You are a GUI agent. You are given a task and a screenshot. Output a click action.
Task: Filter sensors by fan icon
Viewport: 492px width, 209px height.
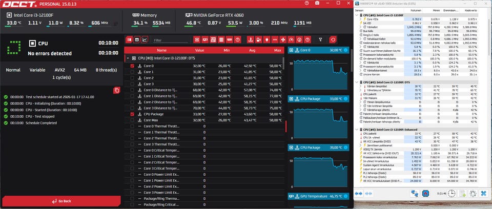click(283, 40)
